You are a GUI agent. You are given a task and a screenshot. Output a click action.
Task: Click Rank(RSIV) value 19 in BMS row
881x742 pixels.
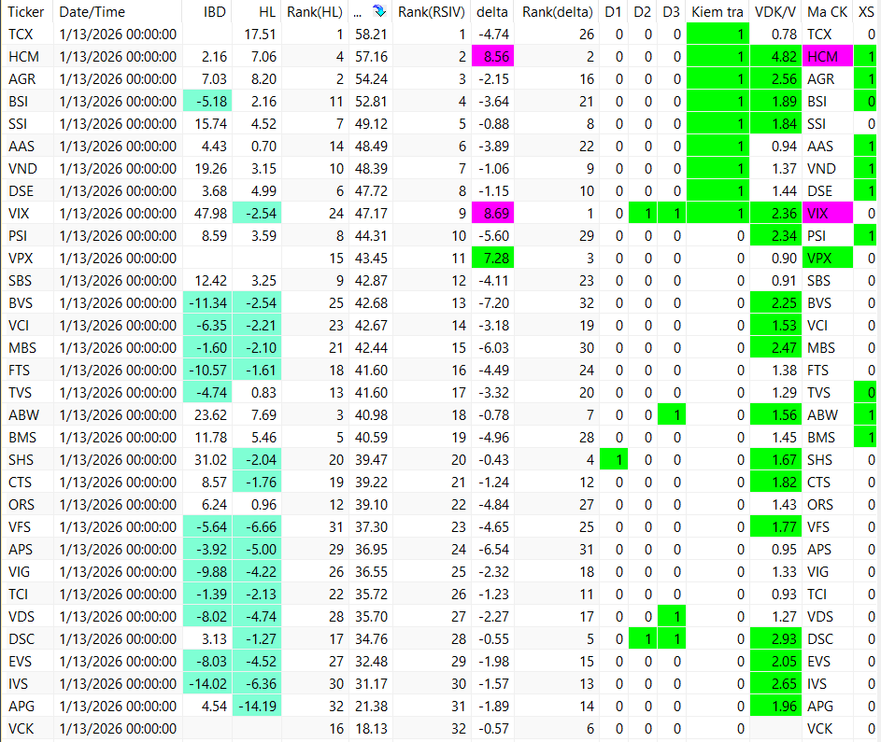click(459, 437)
